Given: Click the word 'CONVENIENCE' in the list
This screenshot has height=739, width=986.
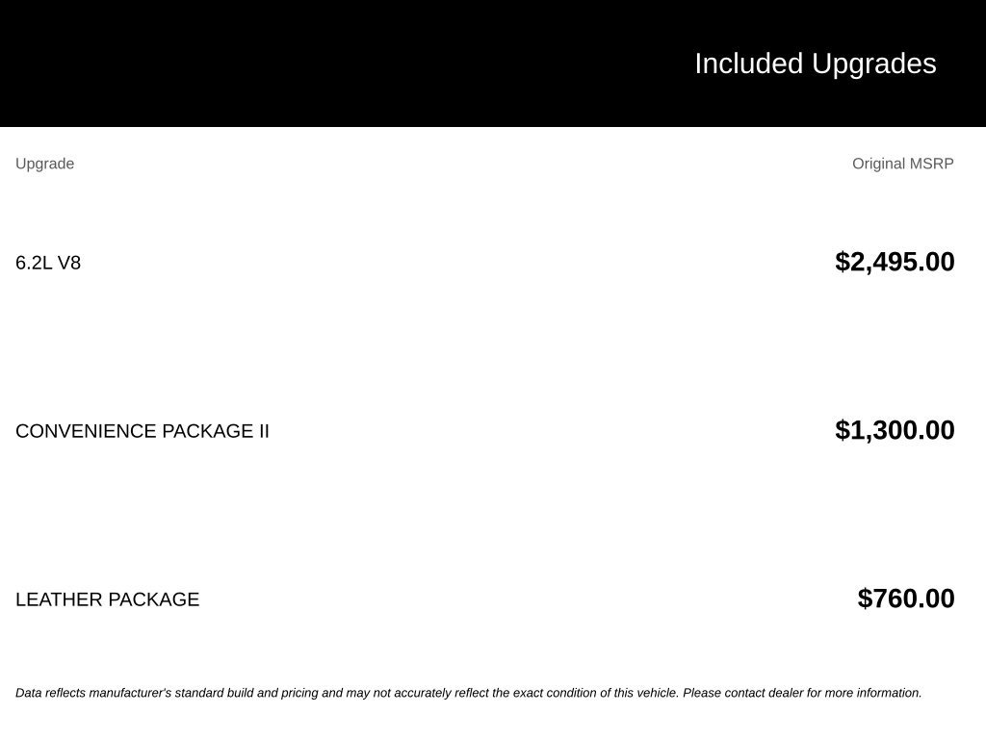Looking at the screenshot, I should (86, 431).
